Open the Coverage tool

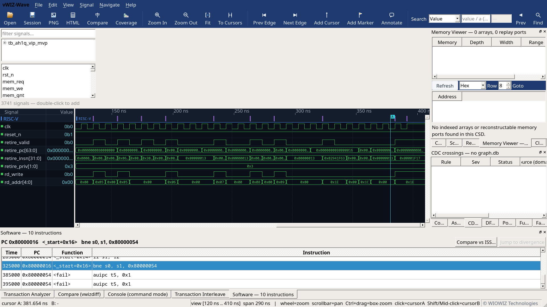[126, 19]
